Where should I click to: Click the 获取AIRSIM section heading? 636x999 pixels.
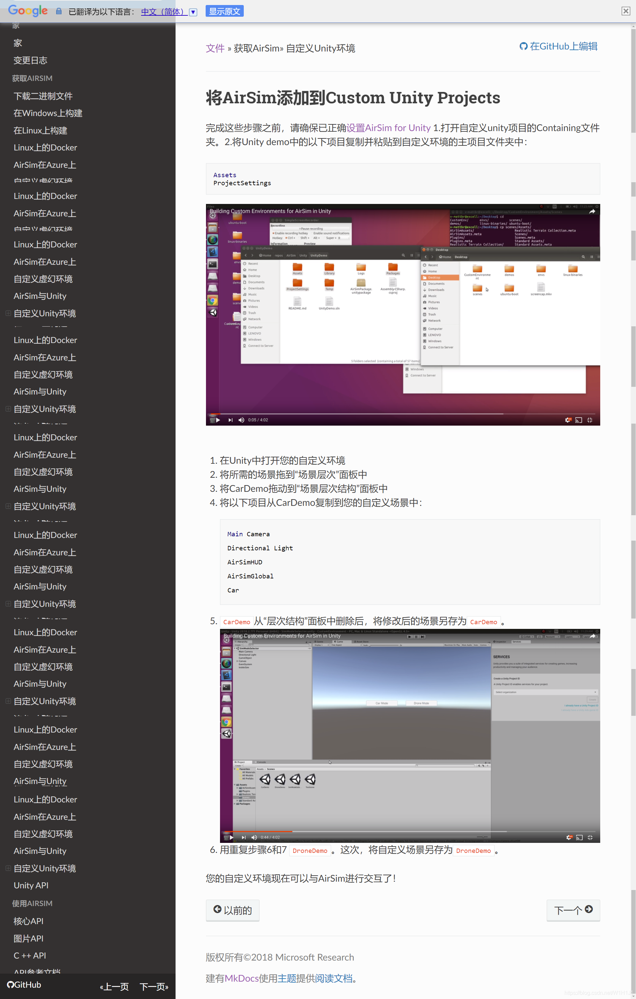point(32,79)
